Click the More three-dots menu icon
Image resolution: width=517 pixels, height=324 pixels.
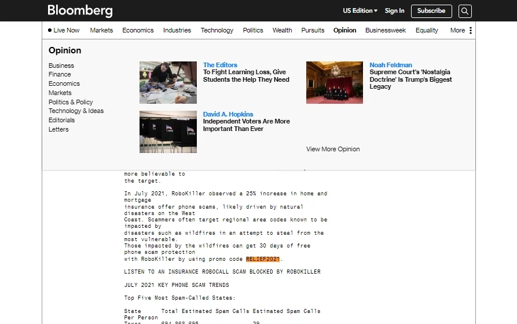coord(471,30)
